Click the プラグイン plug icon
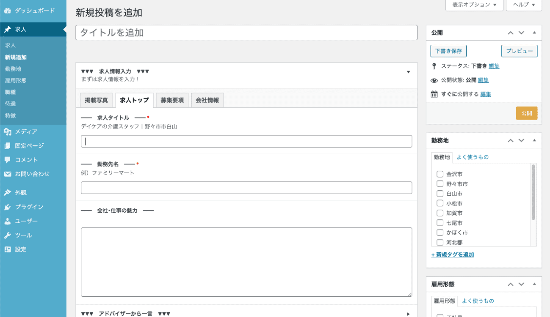The width and height of the screenshot is (550, 317). coord(8,207)
